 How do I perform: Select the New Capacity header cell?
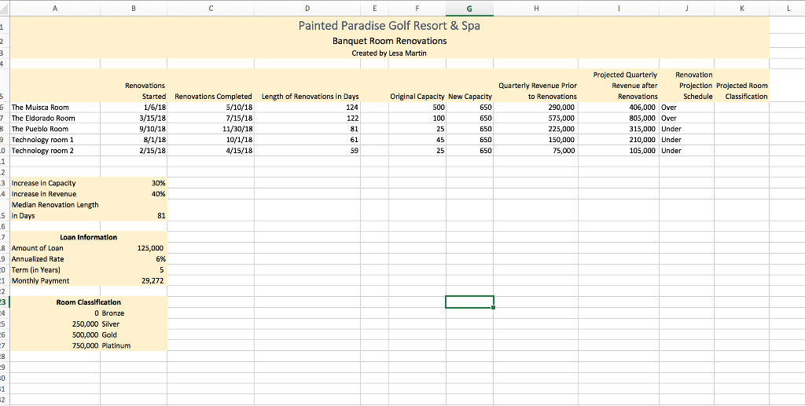[470, 86]
